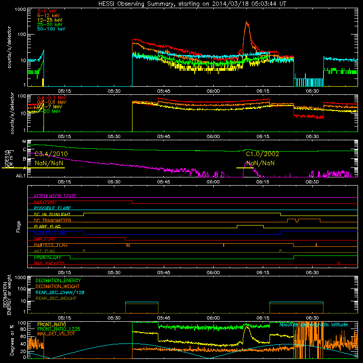Image resolution: width=363 pixels, height=363 pixels.
Task: Click the REAR_DEC_CHAN/128 legend label
Action: pyautogui.click(x=60, y=293)
